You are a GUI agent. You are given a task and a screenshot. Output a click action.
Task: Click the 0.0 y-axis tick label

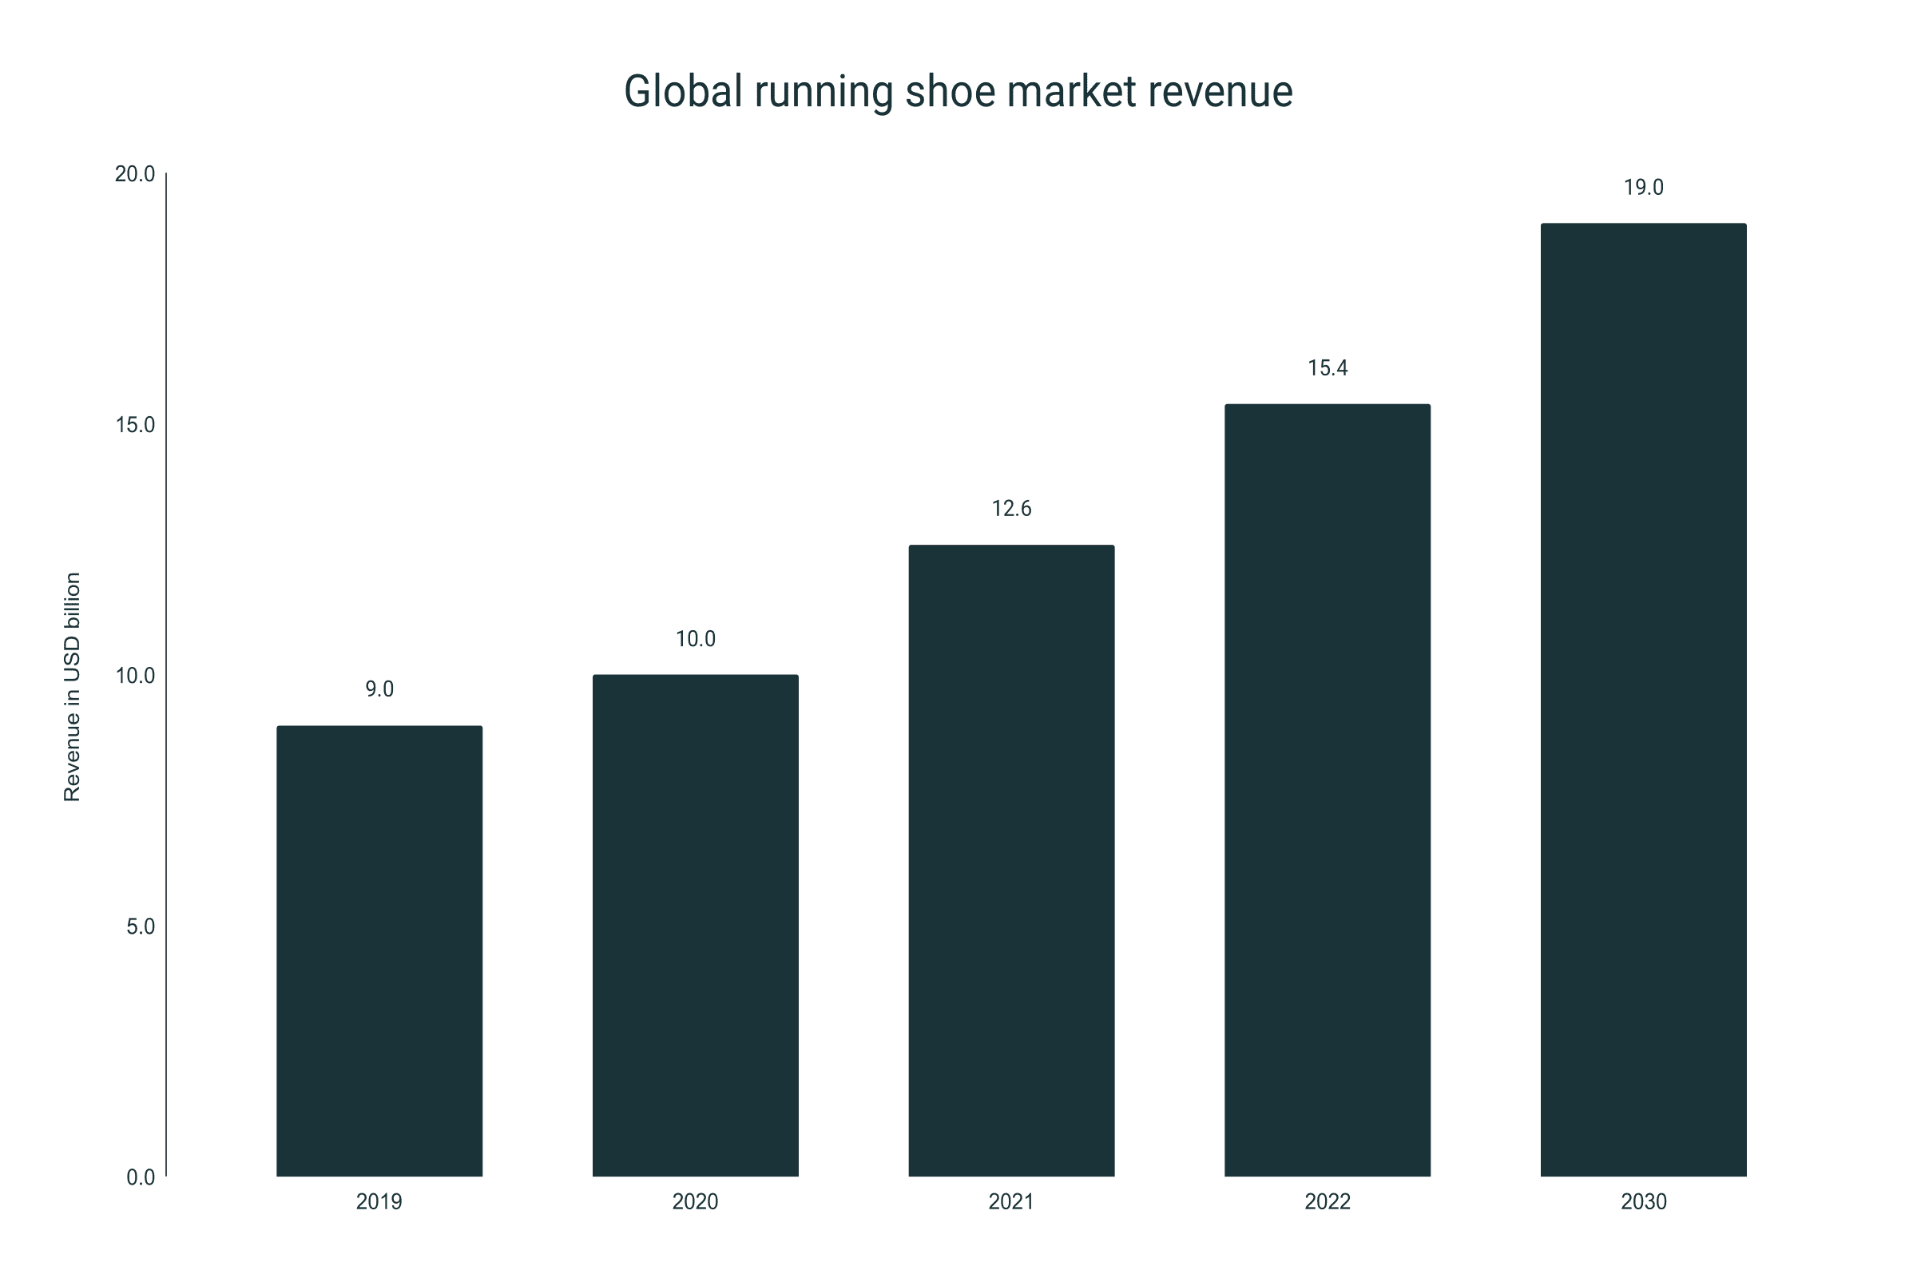[141, 1177]
